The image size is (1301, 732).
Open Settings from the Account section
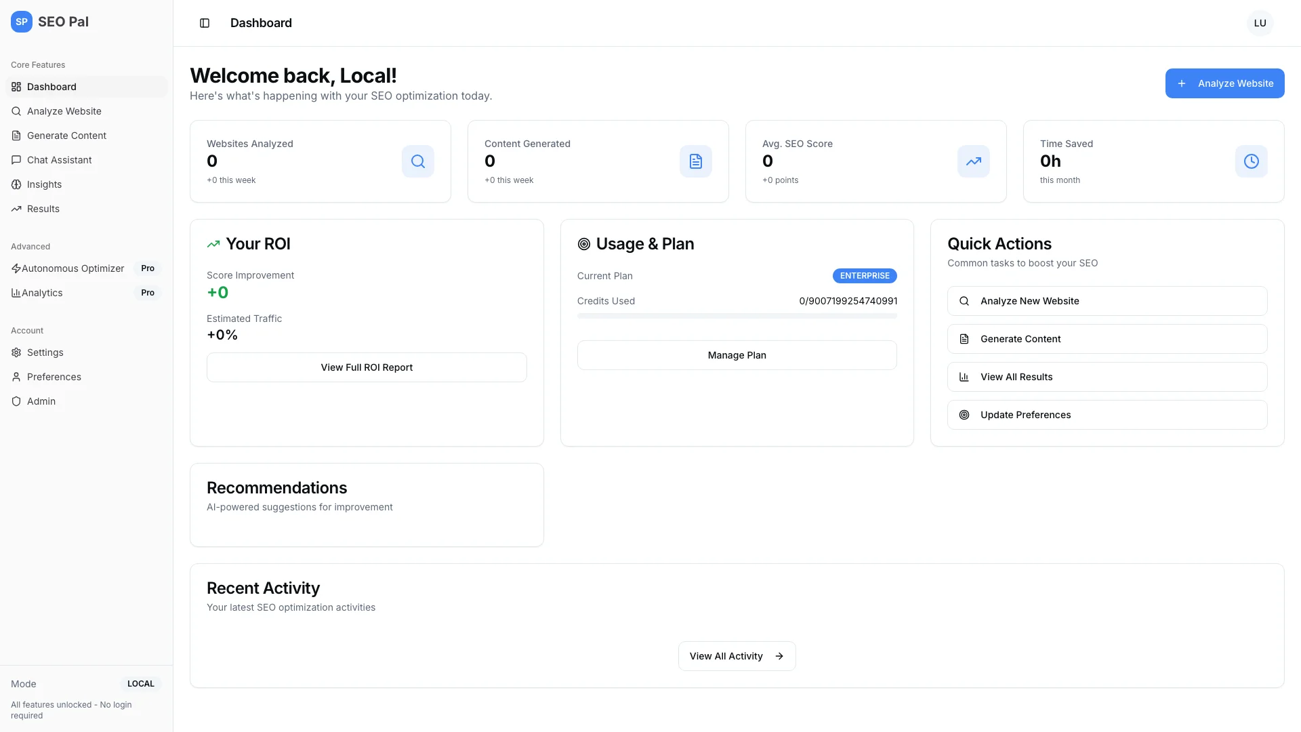[x=46, y=352]
